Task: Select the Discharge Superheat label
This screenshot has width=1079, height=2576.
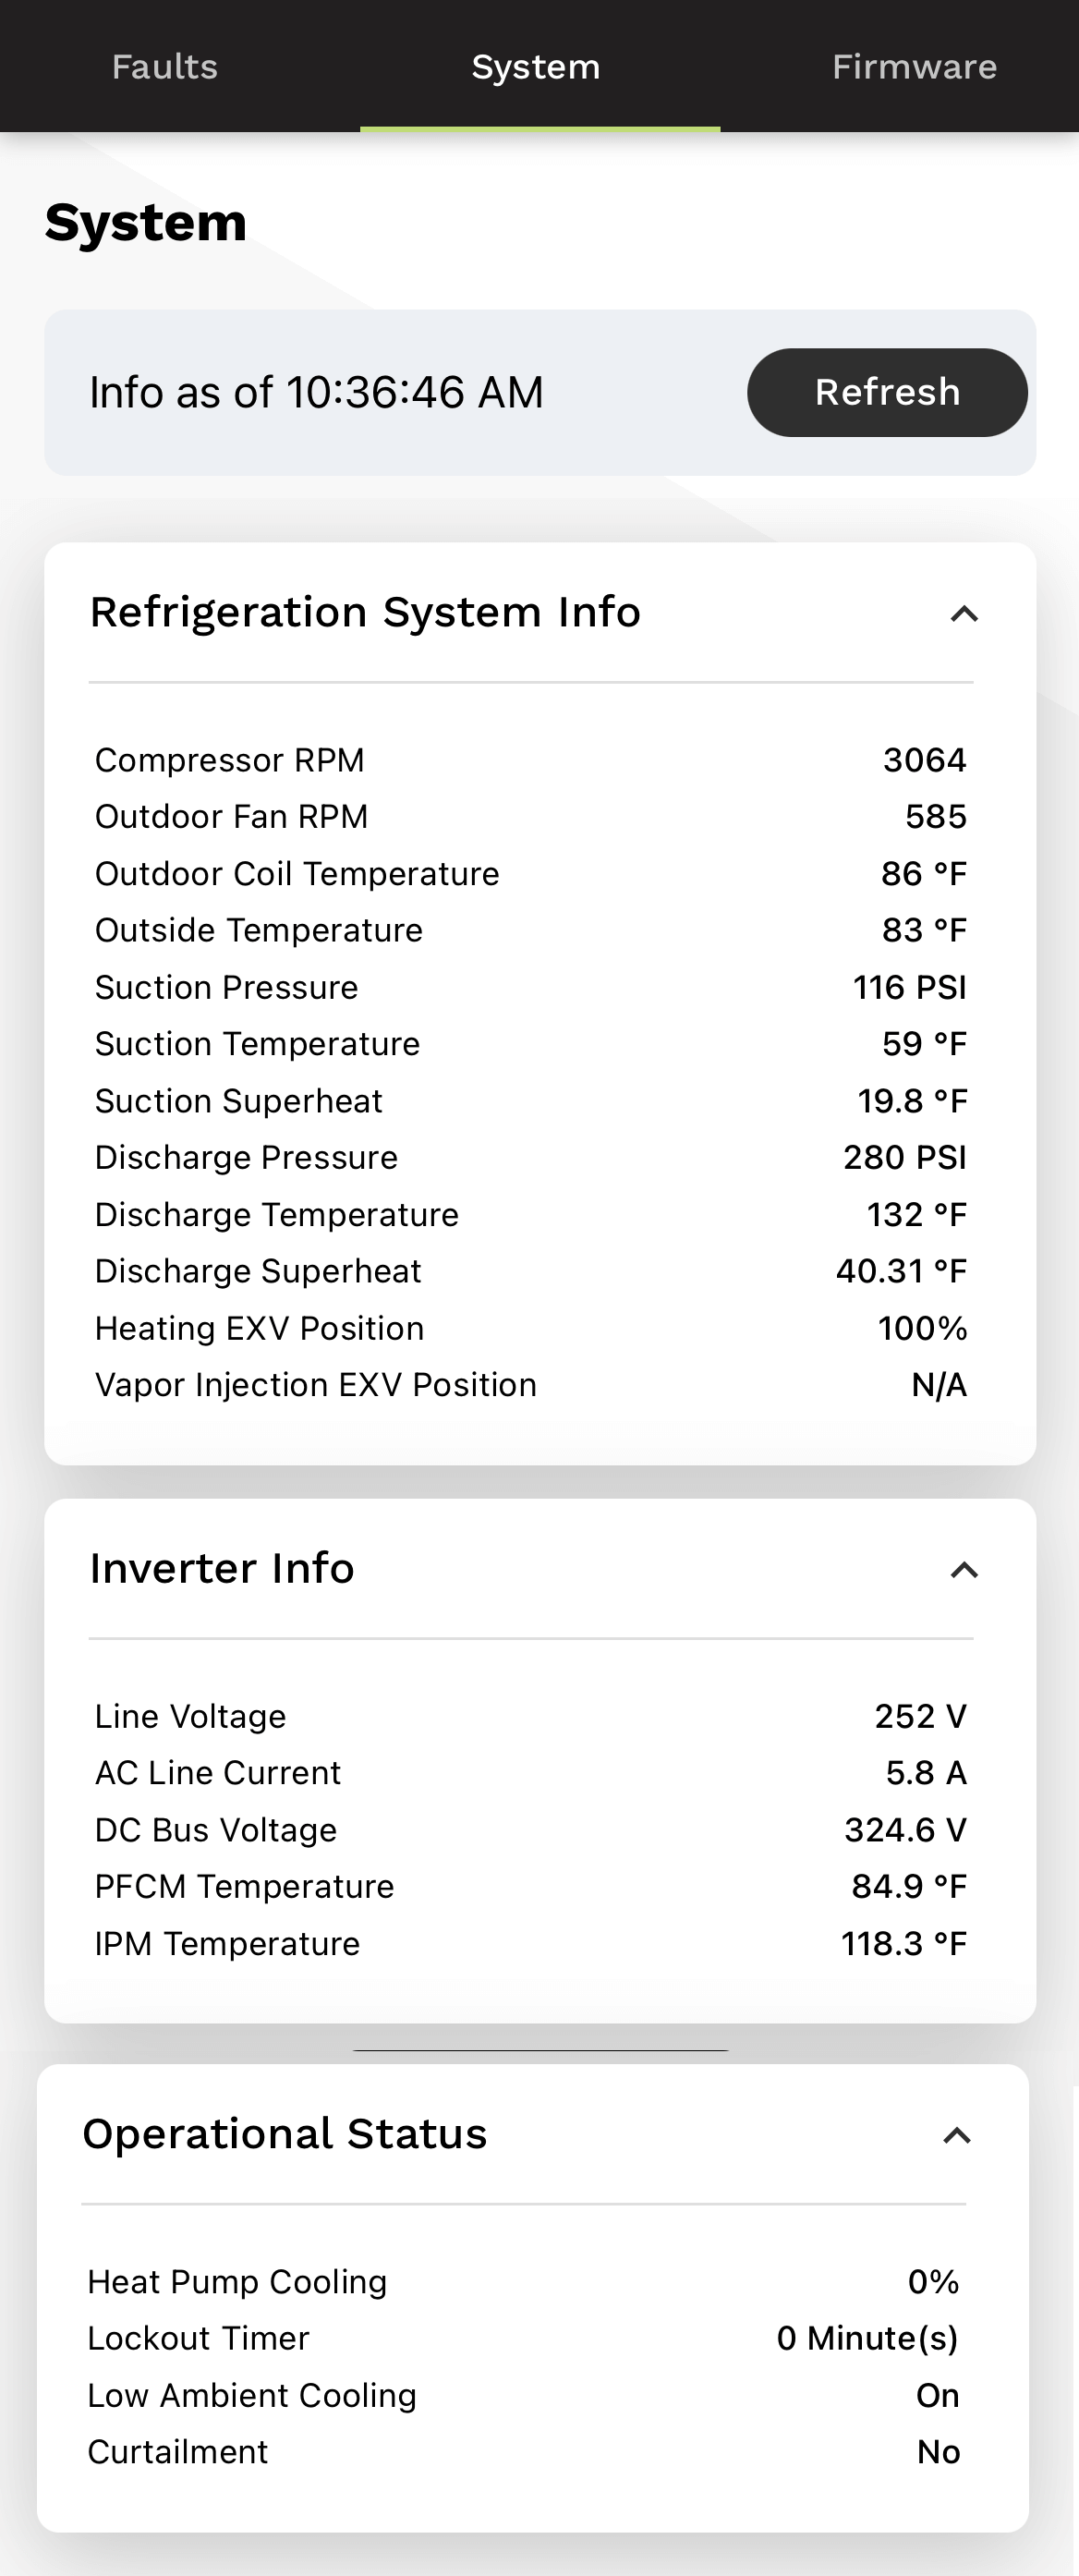Action: click(258, 1271)
